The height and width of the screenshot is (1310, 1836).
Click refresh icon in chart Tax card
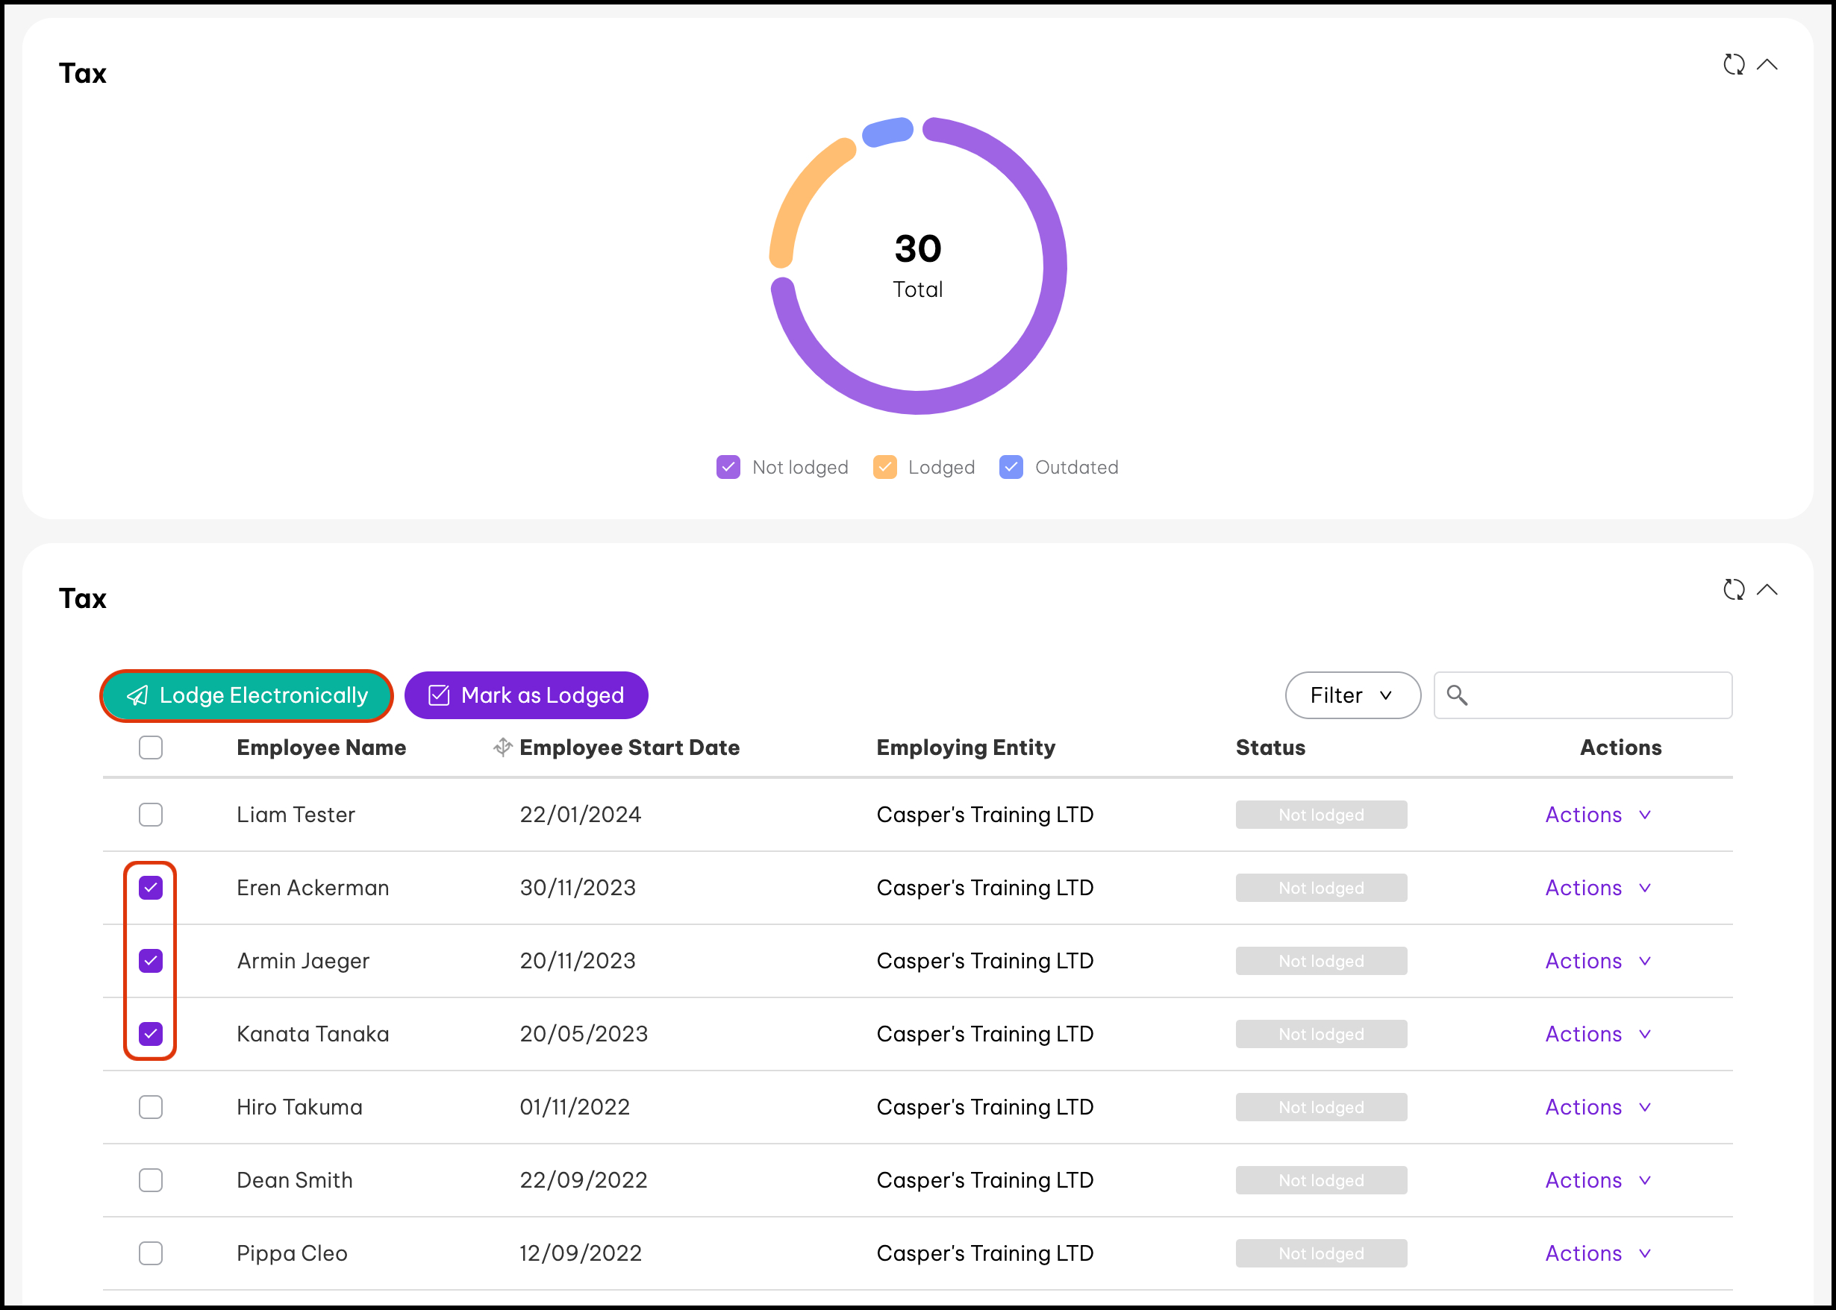1734,65
